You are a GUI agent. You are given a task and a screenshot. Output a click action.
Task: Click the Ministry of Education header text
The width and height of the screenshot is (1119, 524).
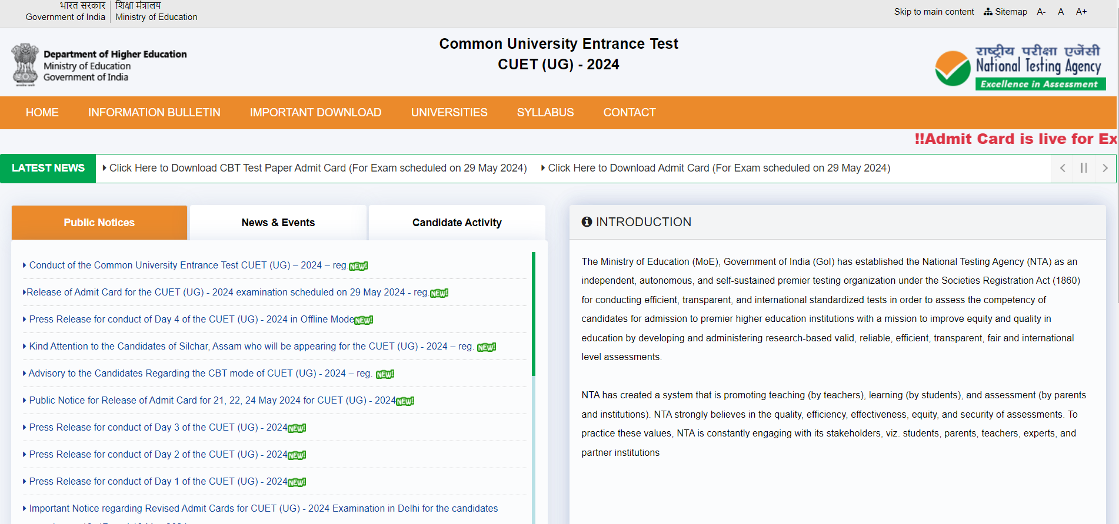(x=156, y=17)
